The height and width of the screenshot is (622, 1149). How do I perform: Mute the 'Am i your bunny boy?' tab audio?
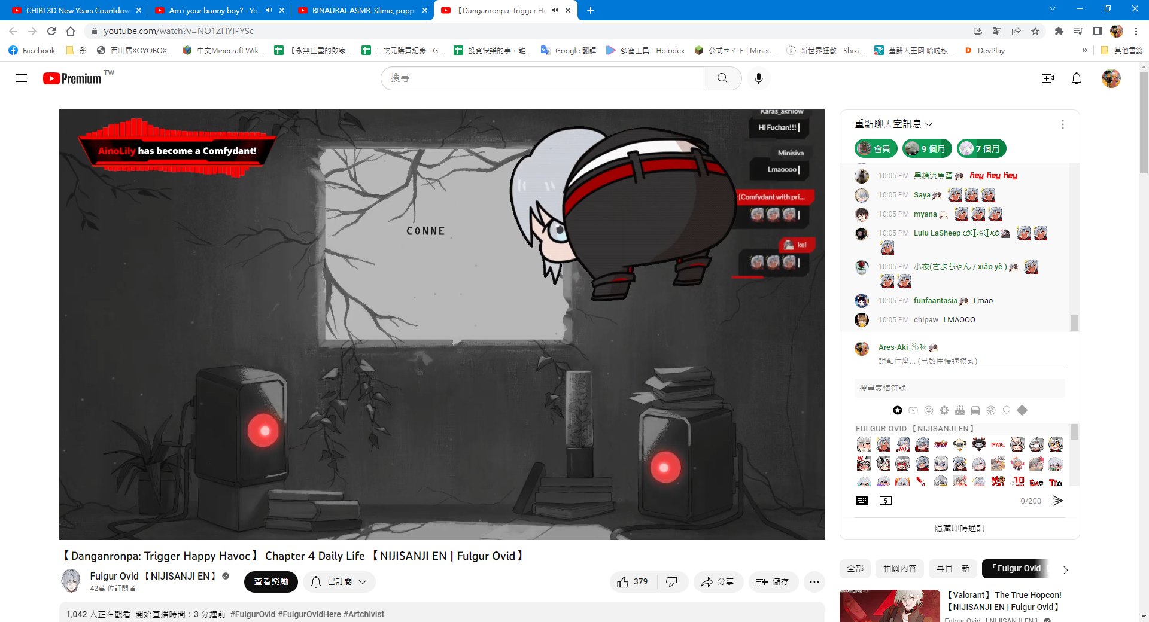click(269, 10)
